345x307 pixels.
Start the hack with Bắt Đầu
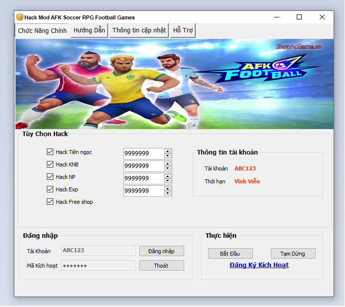click(230, 254)
